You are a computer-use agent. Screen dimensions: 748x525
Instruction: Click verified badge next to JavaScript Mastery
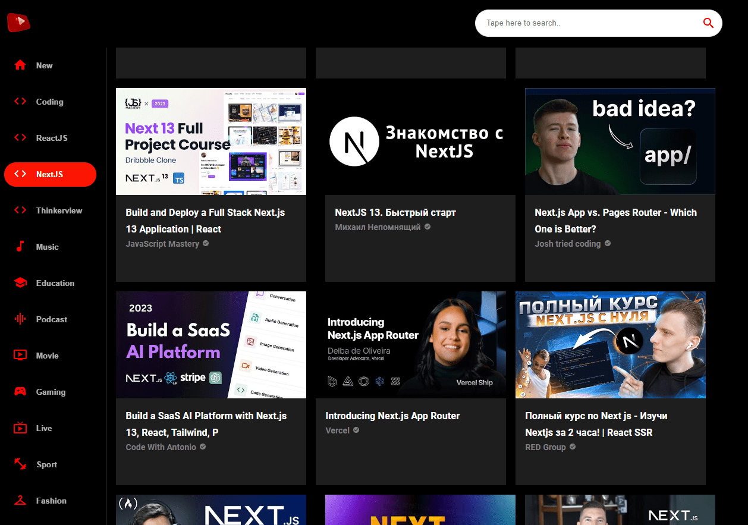click(206, 244)
